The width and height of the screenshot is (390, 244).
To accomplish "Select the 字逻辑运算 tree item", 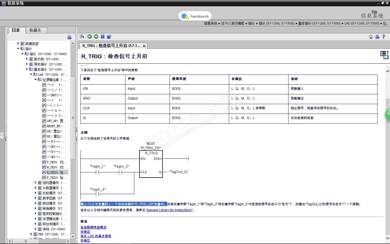I will (54, 219).
